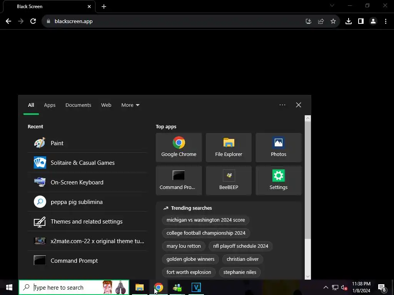Search trending mary lou retton
Viewport: 394px width, 295px height.
click(x=184, y=246)
